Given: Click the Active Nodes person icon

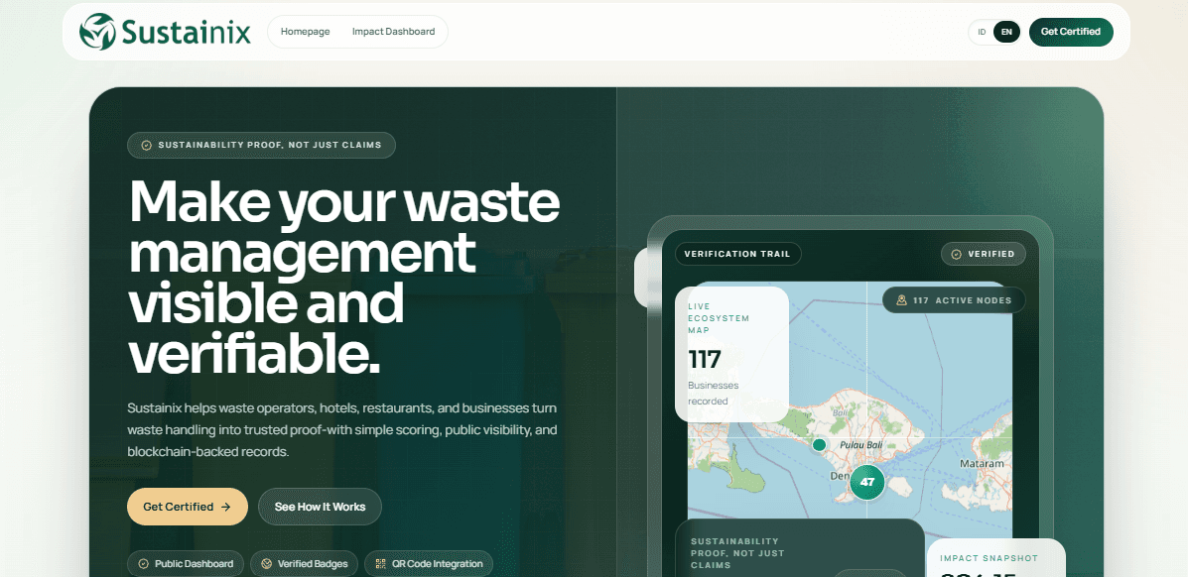Looking at the screenshot, I should coord(901,300).
